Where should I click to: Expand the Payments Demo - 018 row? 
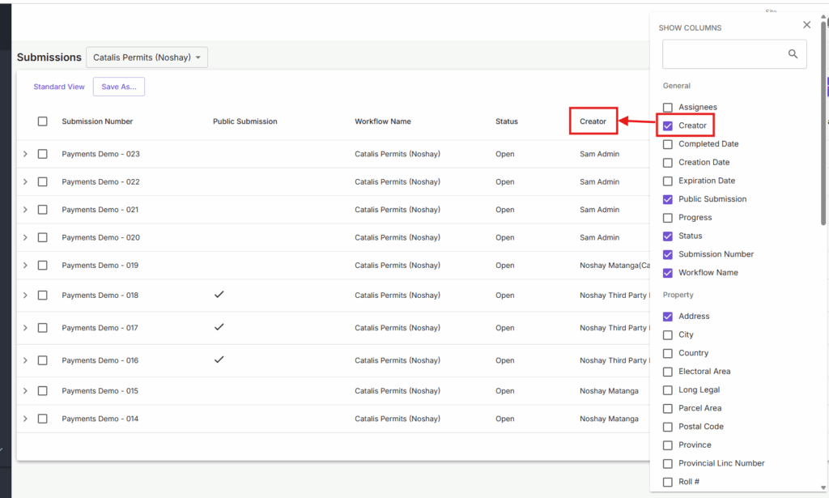pos(25,296)
